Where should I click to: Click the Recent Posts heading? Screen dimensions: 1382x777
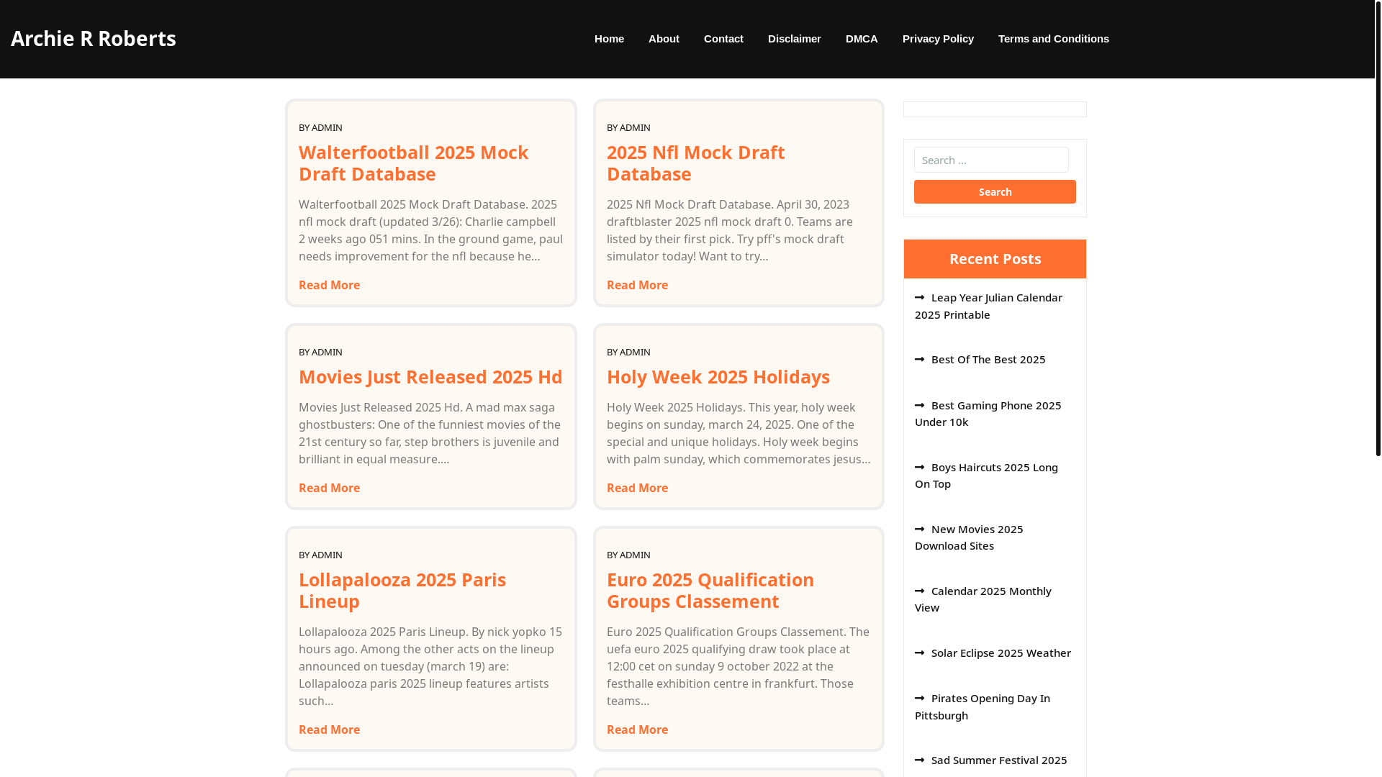click(995, 259)
